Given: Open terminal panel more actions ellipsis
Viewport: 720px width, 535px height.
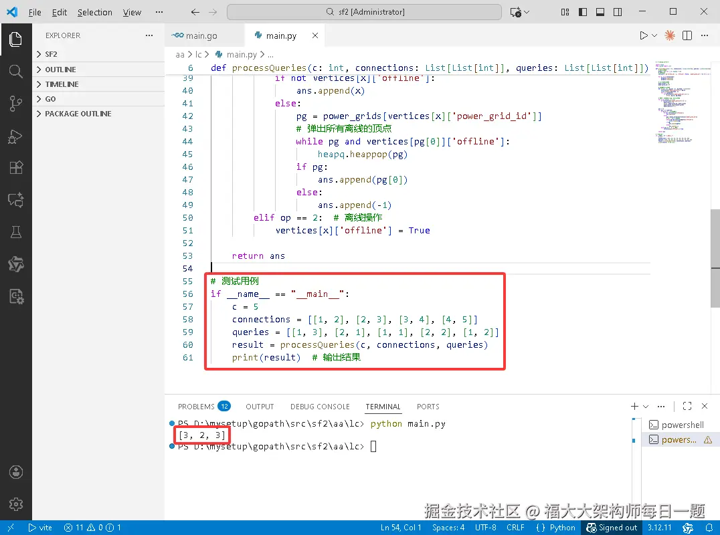Looking at the screenshot, I should (x=660, y=406).
